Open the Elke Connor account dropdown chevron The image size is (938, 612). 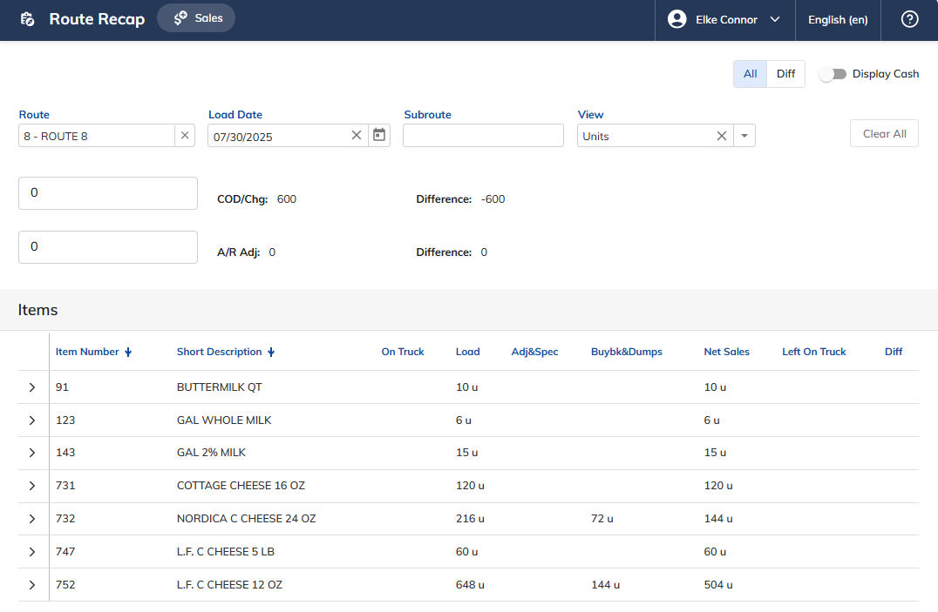(x=775, y=19)
